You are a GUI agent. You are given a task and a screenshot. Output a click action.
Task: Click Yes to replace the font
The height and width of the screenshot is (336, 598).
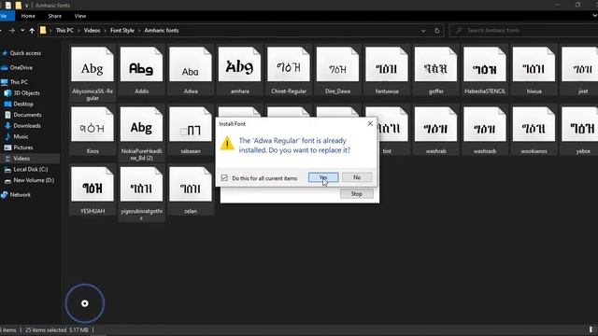(x=323, y=177)
